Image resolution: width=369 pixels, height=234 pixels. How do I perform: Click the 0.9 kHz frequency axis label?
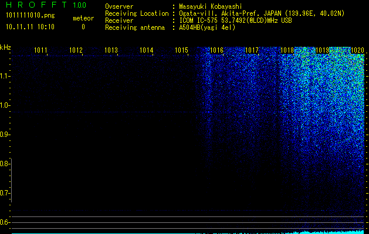click(5, 135)
